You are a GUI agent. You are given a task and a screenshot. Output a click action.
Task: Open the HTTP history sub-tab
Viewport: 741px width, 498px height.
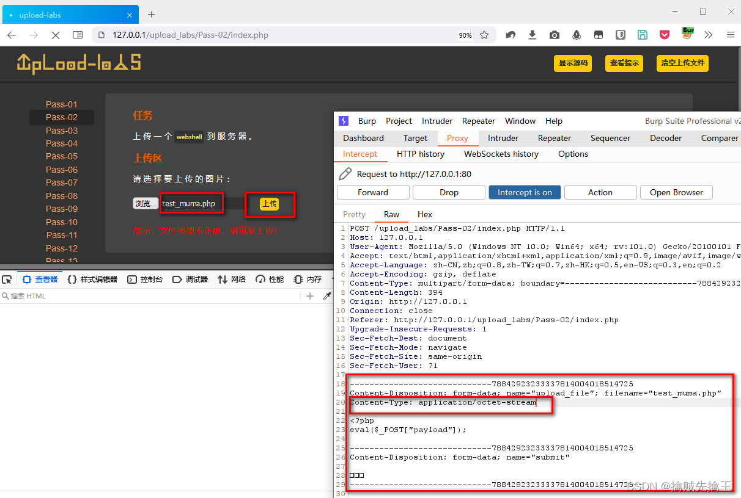coord(421,154)
